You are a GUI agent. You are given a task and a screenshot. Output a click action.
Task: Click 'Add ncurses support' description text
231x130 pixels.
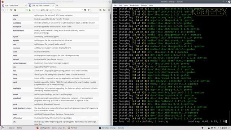[53, 48]
